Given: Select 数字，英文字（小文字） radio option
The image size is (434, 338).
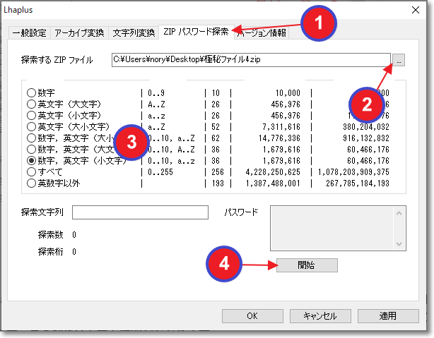Looking at the screenshot, I should tap(31, 160).
